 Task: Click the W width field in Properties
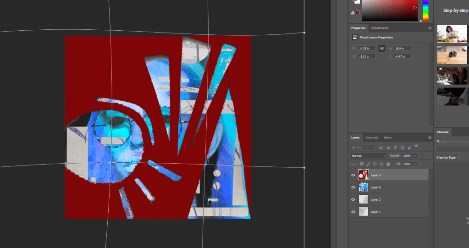tap(367, 48)
